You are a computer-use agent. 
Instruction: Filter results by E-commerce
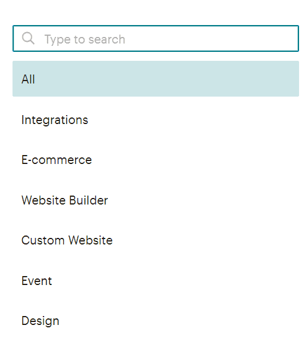(x=155, y=160)
